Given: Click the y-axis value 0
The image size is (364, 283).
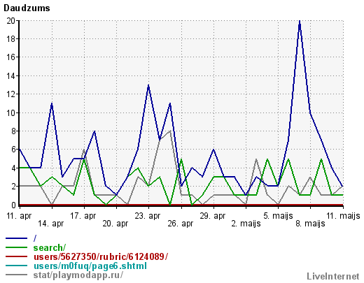Looking at the screenshot, I should [13, 205].
